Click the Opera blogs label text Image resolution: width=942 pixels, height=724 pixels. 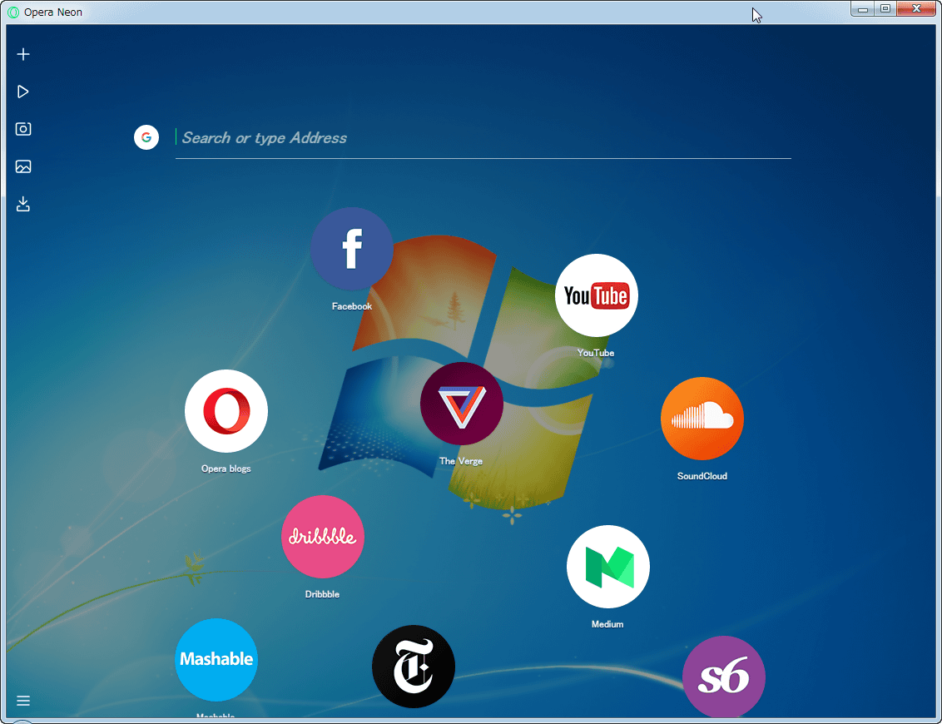(226, 469)
